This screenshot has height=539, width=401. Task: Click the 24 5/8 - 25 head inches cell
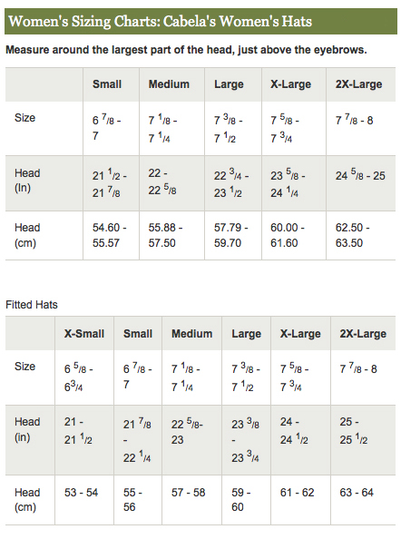361,183
